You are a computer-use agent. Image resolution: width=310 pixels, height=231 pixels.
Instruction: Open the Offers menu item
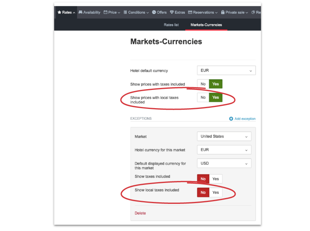pos(159,12)
